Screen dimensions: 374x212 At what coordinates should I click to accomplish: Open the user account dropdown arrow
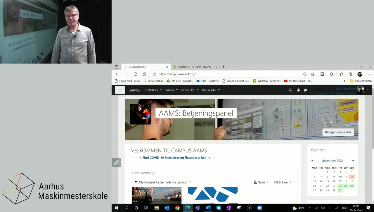pos(367,89)
